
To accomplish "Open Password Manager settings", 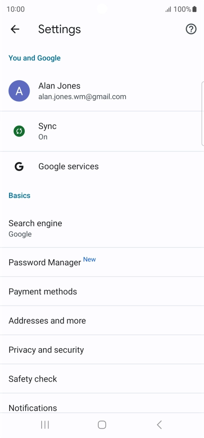I will 102,262.
